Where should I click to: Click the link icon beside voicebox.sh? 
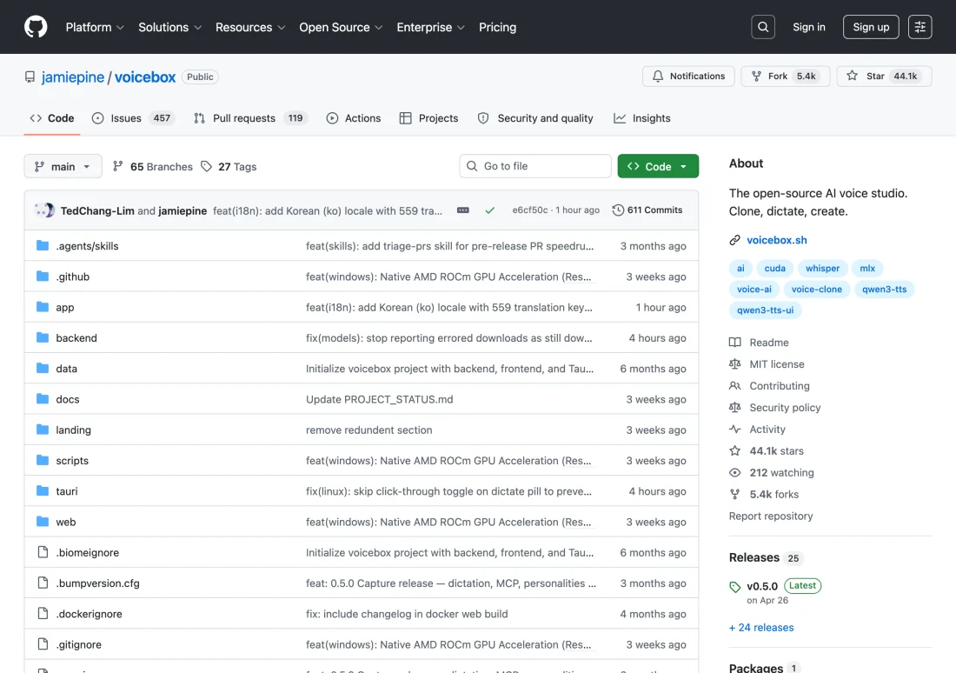coord(734,240)
